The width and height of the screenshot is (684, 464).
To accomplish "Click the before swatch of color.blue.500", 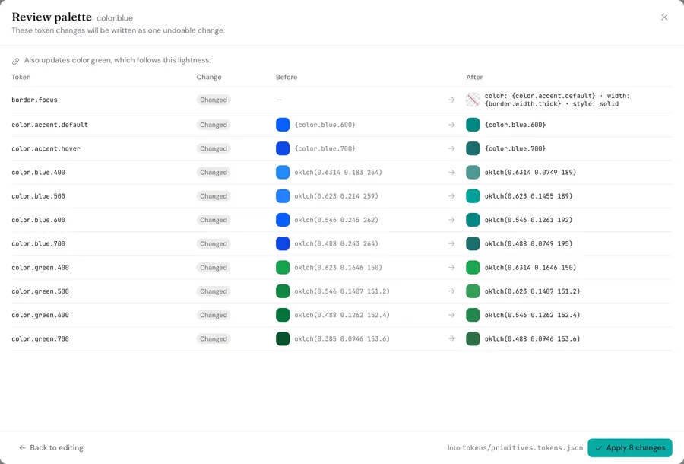I will tap(283, 196).
